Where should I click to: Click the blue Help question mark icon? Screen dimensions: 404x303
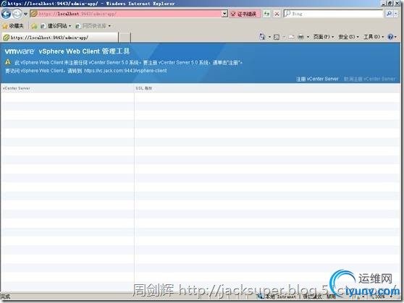(390, 37)
